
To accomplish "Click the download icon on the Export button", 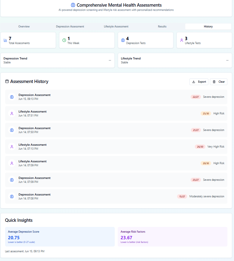I will pyautogui.click(x=194, y=81).
